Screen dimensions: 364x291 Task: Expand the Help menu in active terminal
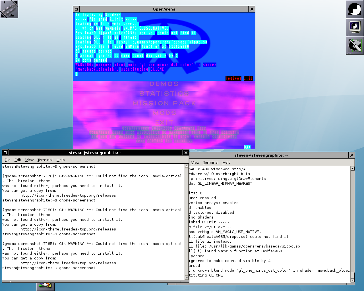pos(61,160)
